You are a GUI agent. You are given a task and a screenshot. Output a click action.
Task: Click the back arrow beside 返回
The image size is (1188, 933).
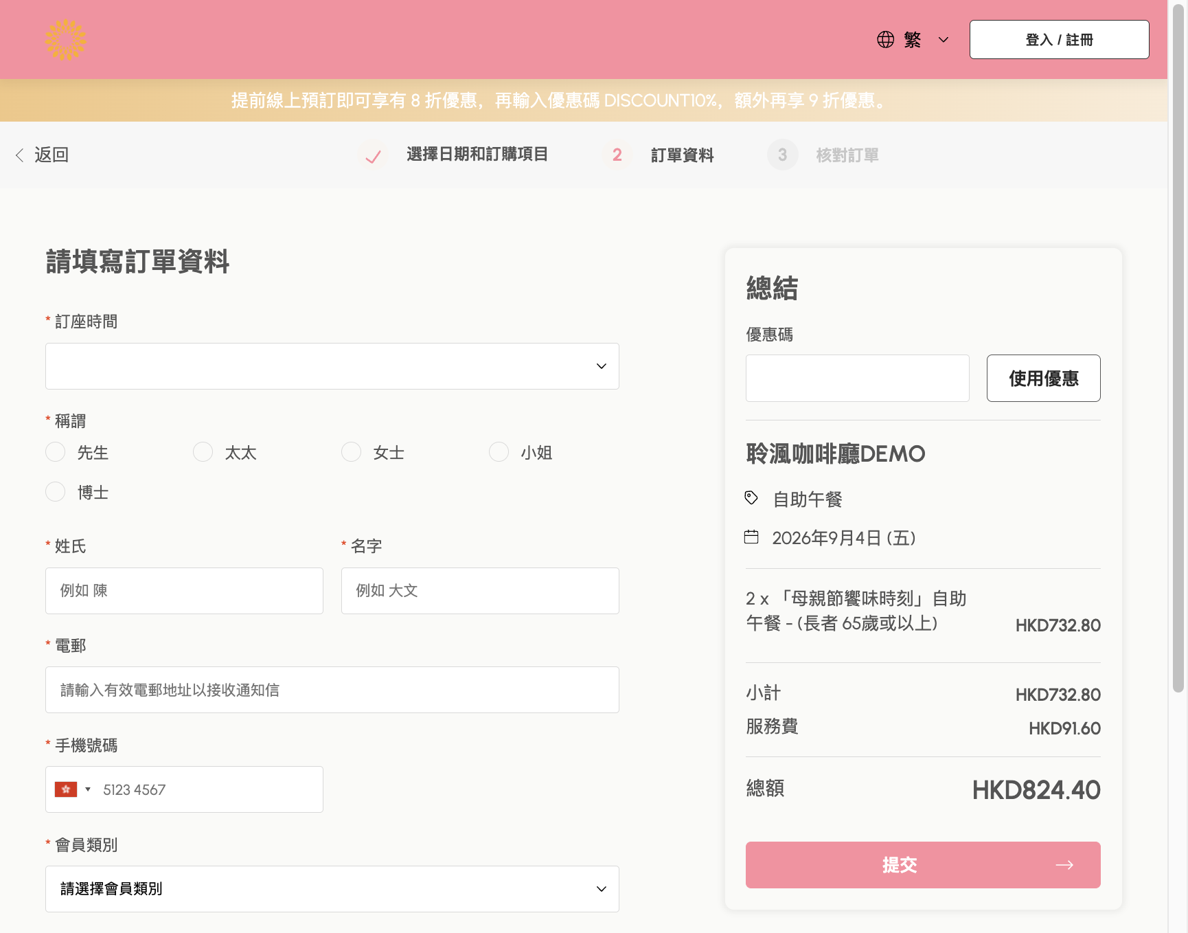pyautogui.click(x=20, y=155)
